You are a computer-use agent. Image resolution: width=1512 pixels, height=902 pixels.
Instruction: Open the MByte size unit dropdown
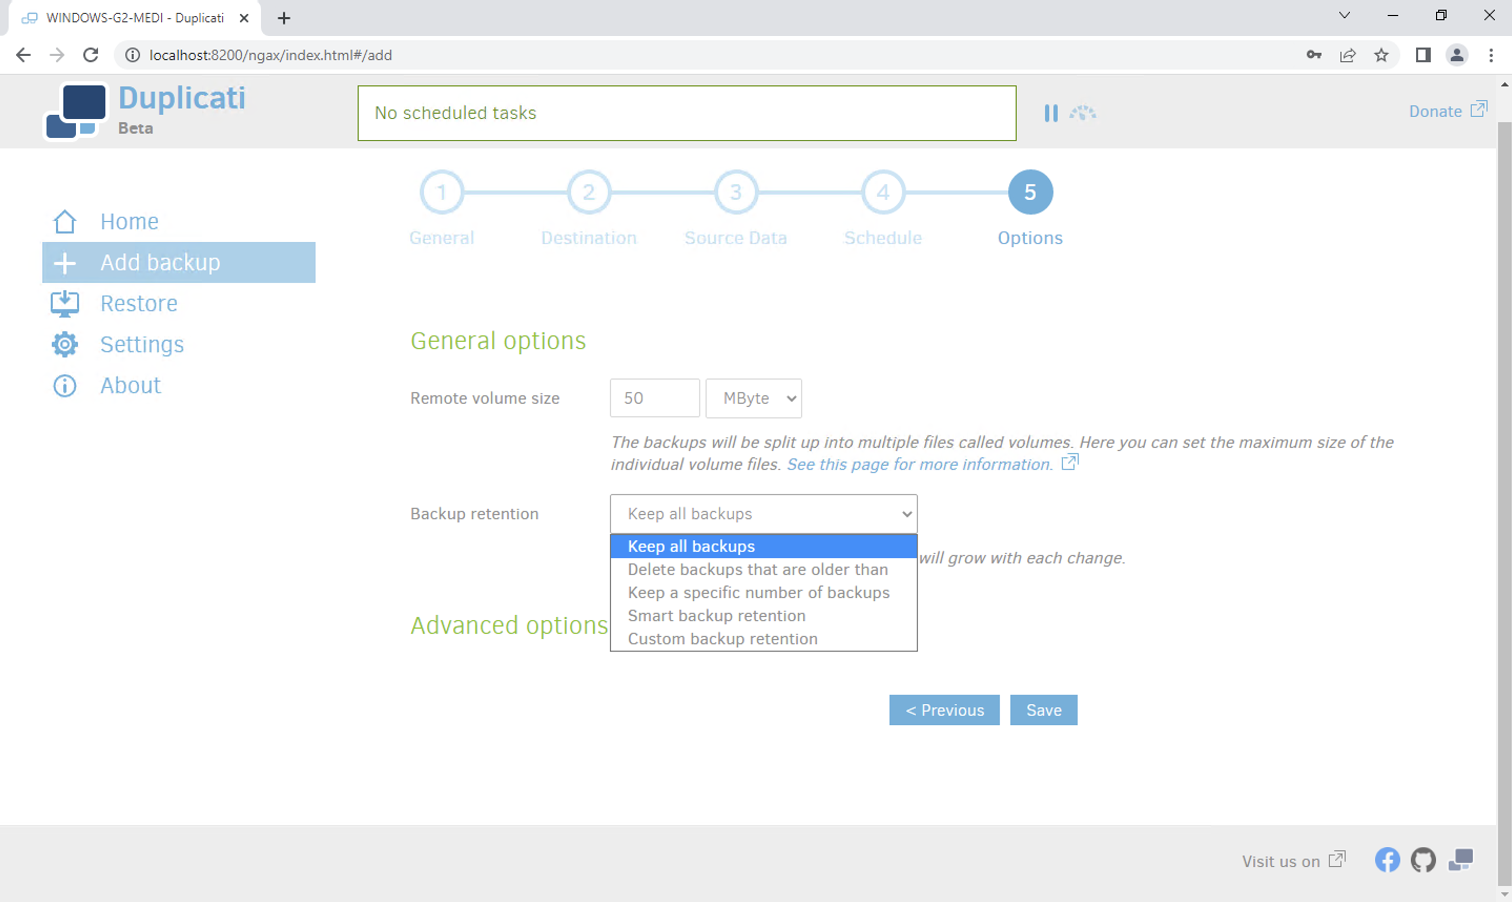click(753, 398)
